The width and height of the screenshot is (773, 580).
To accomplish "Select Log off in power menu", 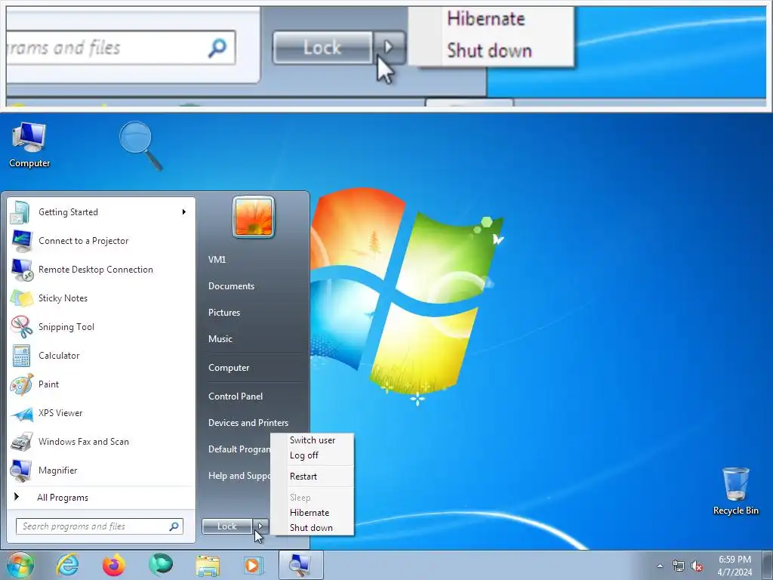I will click(x=312, y=455).
